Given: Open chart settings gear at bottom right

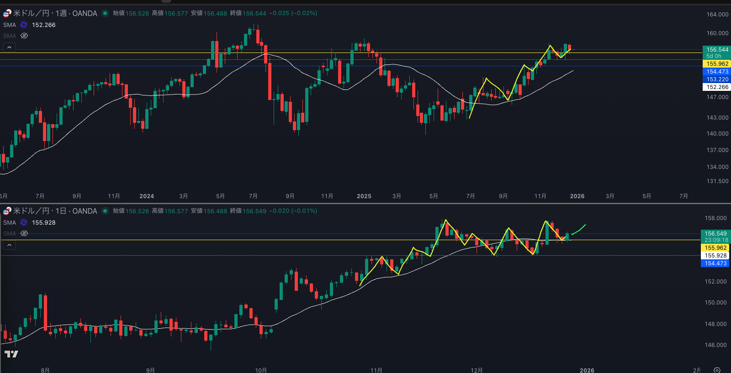Looking at the screenshot, I should [x=717, y=370].
